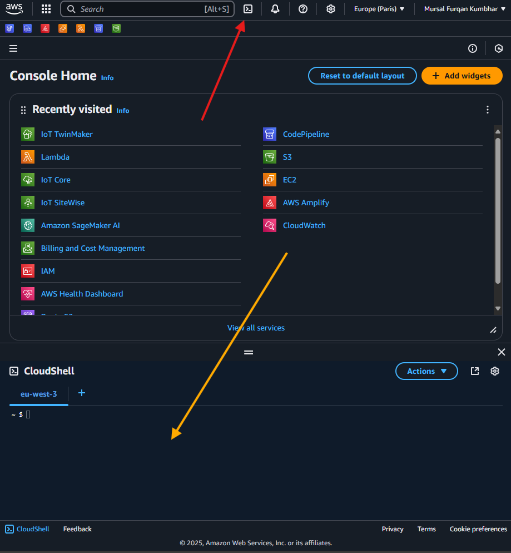Click the IAM service icon
Viewport: 511px width, 553px height.
click(28, 271)
